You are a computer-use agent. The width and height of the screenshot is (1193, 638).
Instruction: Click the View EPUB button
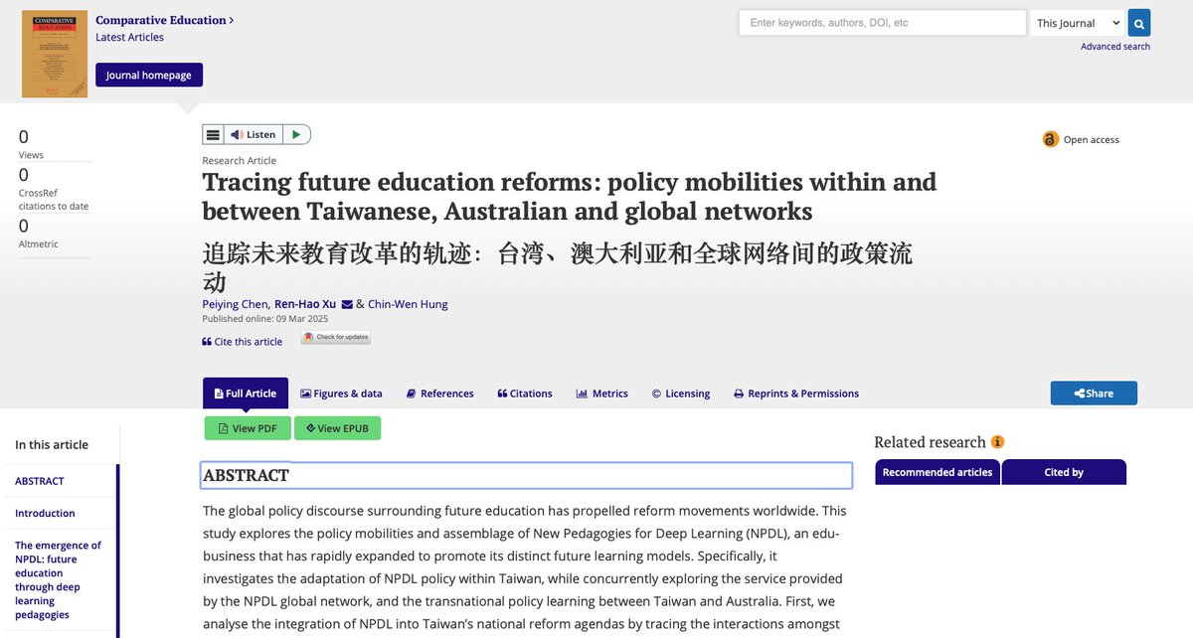pyautogui.click(x=337, y=428)
